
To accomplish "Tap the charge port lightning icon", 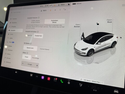I will (121, 38).
